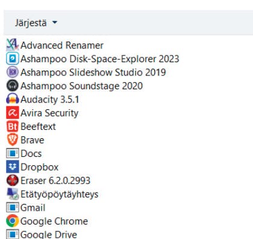
Task: Click the Advanced Renamer icon
Action: (x=13, y=45)
